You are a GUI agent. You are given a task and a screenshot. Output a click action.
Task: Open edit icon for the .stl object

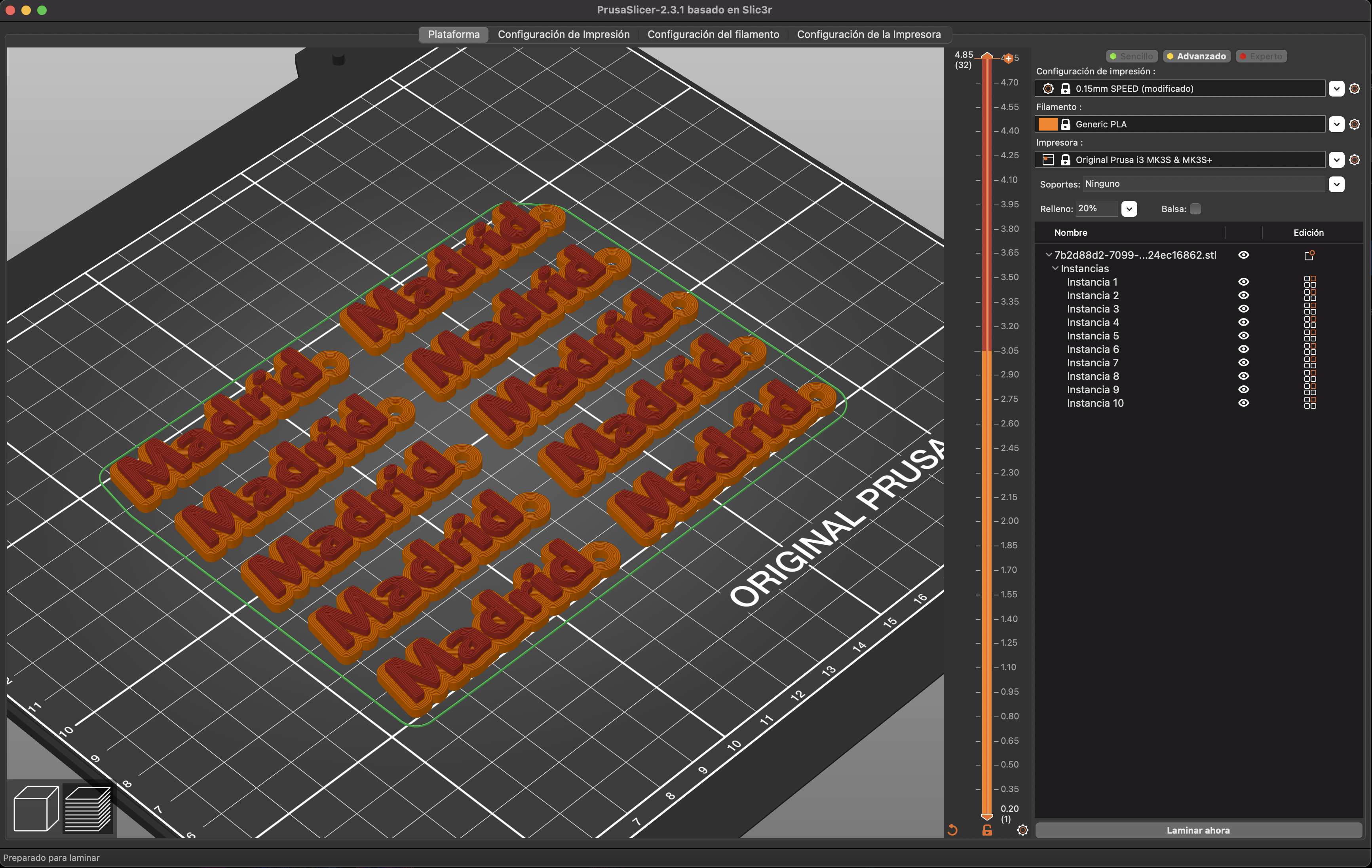tap(1309, 255)
